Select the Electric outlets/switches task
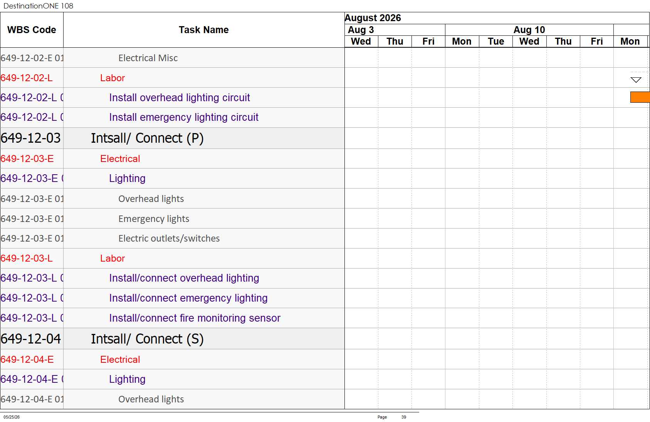 pos(172,239)
